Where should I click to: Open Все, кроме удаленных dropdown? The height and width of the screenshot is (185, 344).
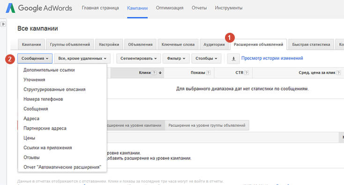pyautogui.click(x=82, y=59)
